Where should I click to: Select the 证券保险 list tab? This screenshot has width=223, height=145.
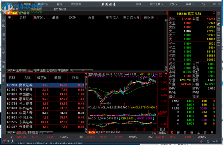tap(21, 133)
